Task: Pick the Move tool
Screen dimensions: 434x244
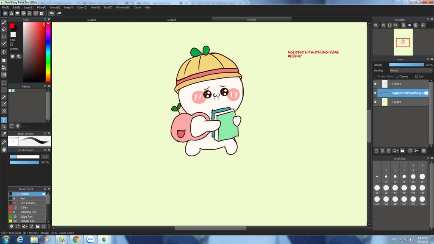Action: pos(4,52)
